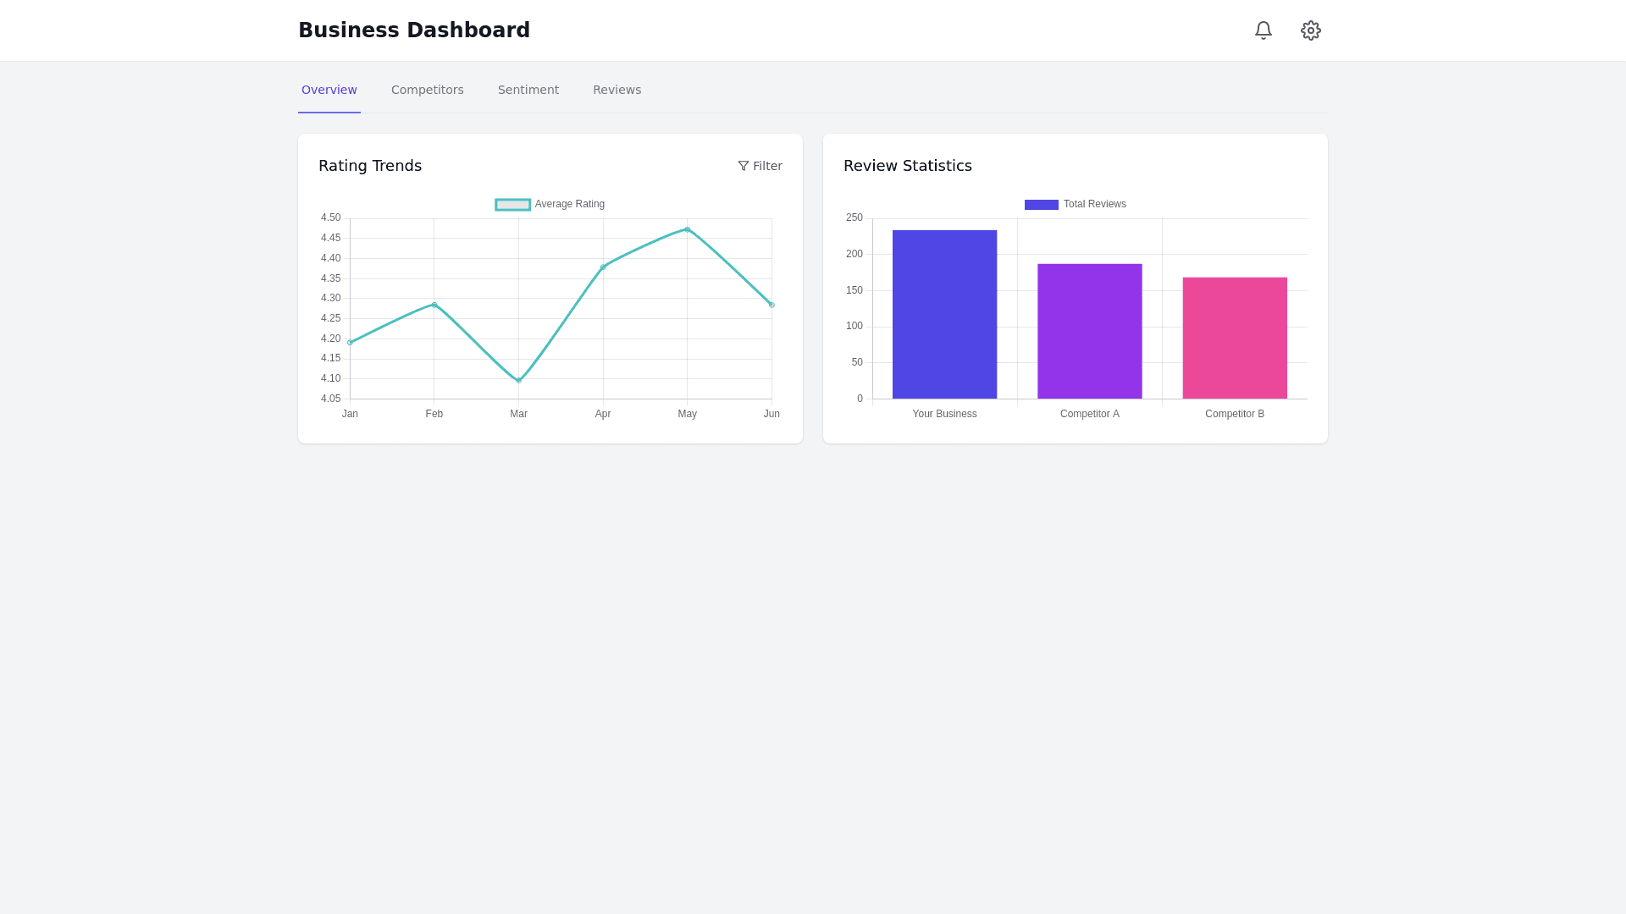Viewport: 1626px width, 914px height.
Task: Click the blue Total Reviews legend swatch
Action: (x=1041, y=205)
